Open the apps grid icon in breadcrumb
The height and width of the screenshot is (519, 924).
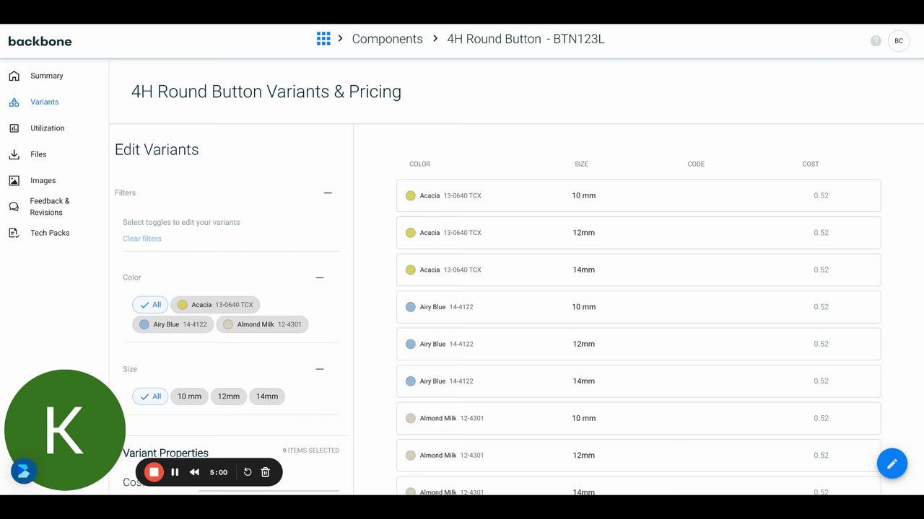[323, 39]
